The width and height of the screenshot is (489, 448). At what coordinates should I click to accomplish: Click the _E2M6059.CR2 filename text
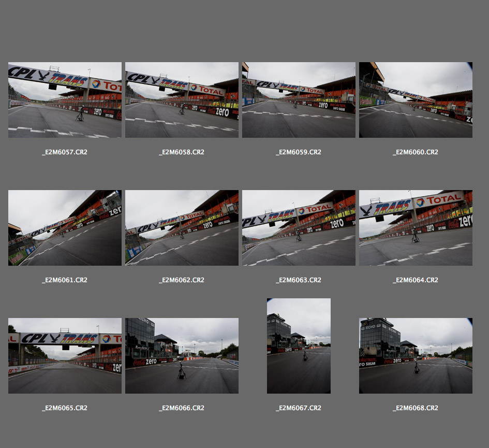299,152
